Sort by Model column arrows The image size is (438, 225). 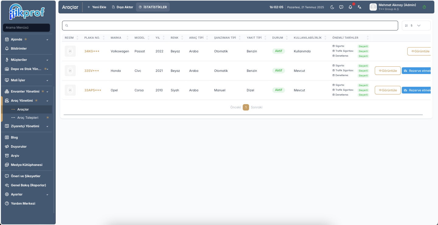[149, 38]
